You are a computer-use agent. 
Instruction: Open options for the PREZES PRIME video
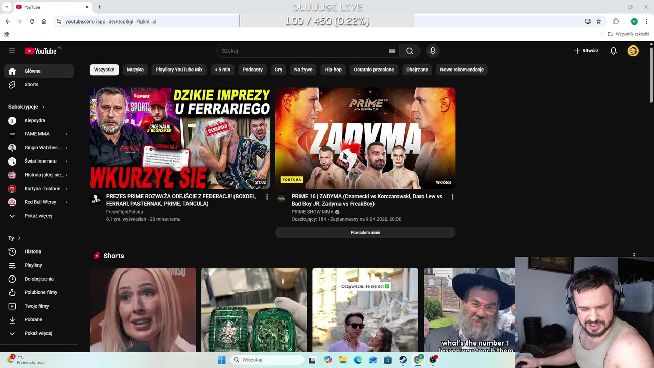pyautogui.click(x=267, y=197)
